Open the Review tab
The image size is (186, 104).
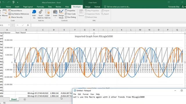(58, 7)
